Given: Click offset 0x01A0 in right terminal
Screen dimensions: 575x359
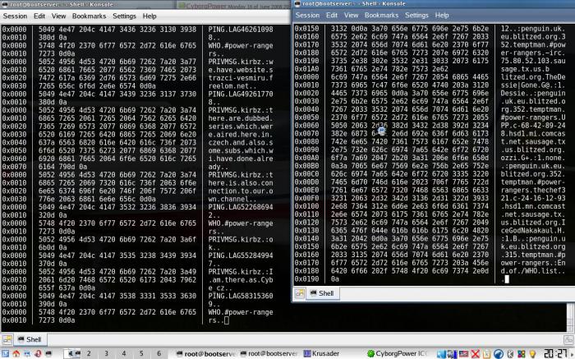Looking at the screenshot, I should (307, 69).
